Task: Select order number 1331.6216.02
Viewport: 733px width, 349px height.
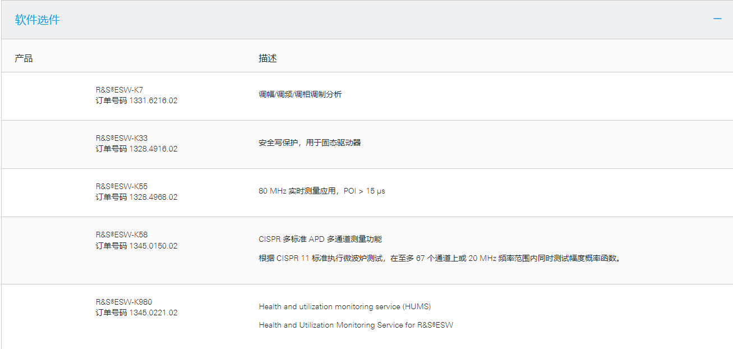Action: coord(153,101)
